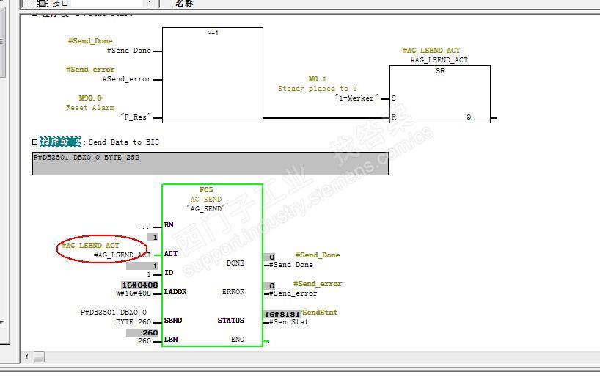
Task: Click the "1-Merker" operand on S input
Action: 356,98
